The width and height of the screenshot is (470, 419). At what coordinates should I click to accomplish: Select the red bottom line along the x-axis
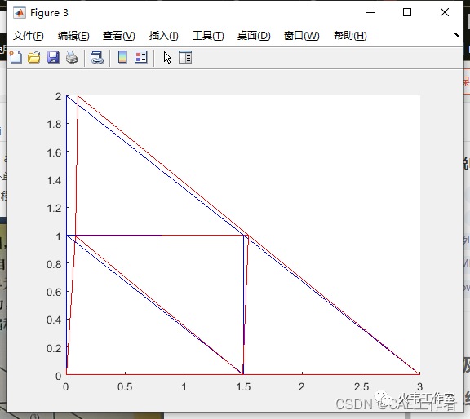click(243, 374)
